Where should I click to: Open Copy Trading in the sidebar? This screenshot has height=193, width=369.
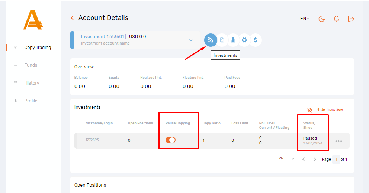pyautogui.click(x=38, y=48)
